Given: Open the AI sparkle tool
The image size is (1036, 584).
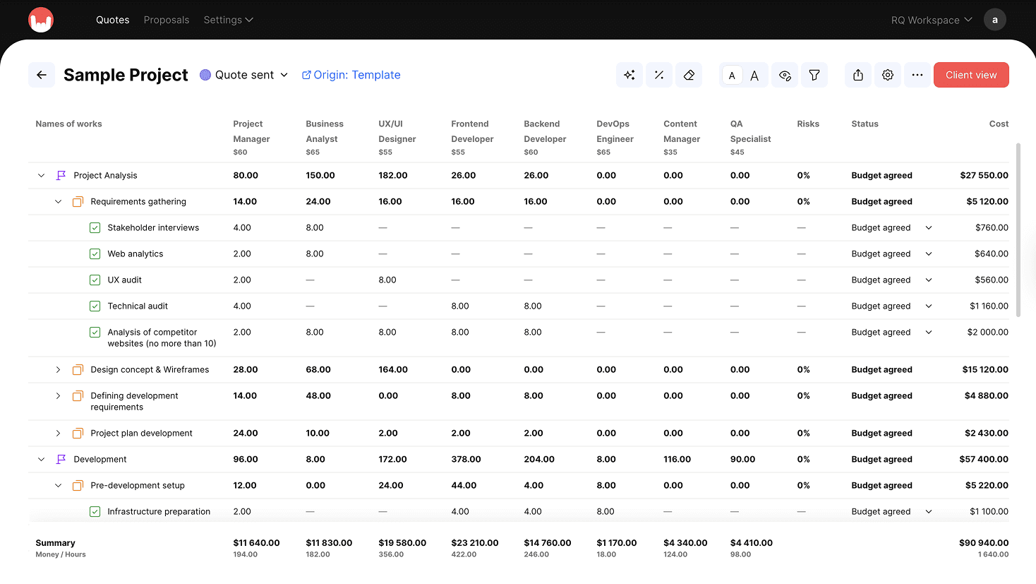Looking at the screenshot, I should (x=630, y=75).
